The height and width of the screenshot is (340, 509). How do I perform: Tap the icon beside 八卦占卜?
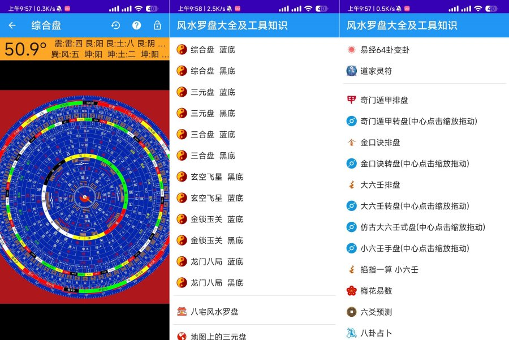(351, 333)
